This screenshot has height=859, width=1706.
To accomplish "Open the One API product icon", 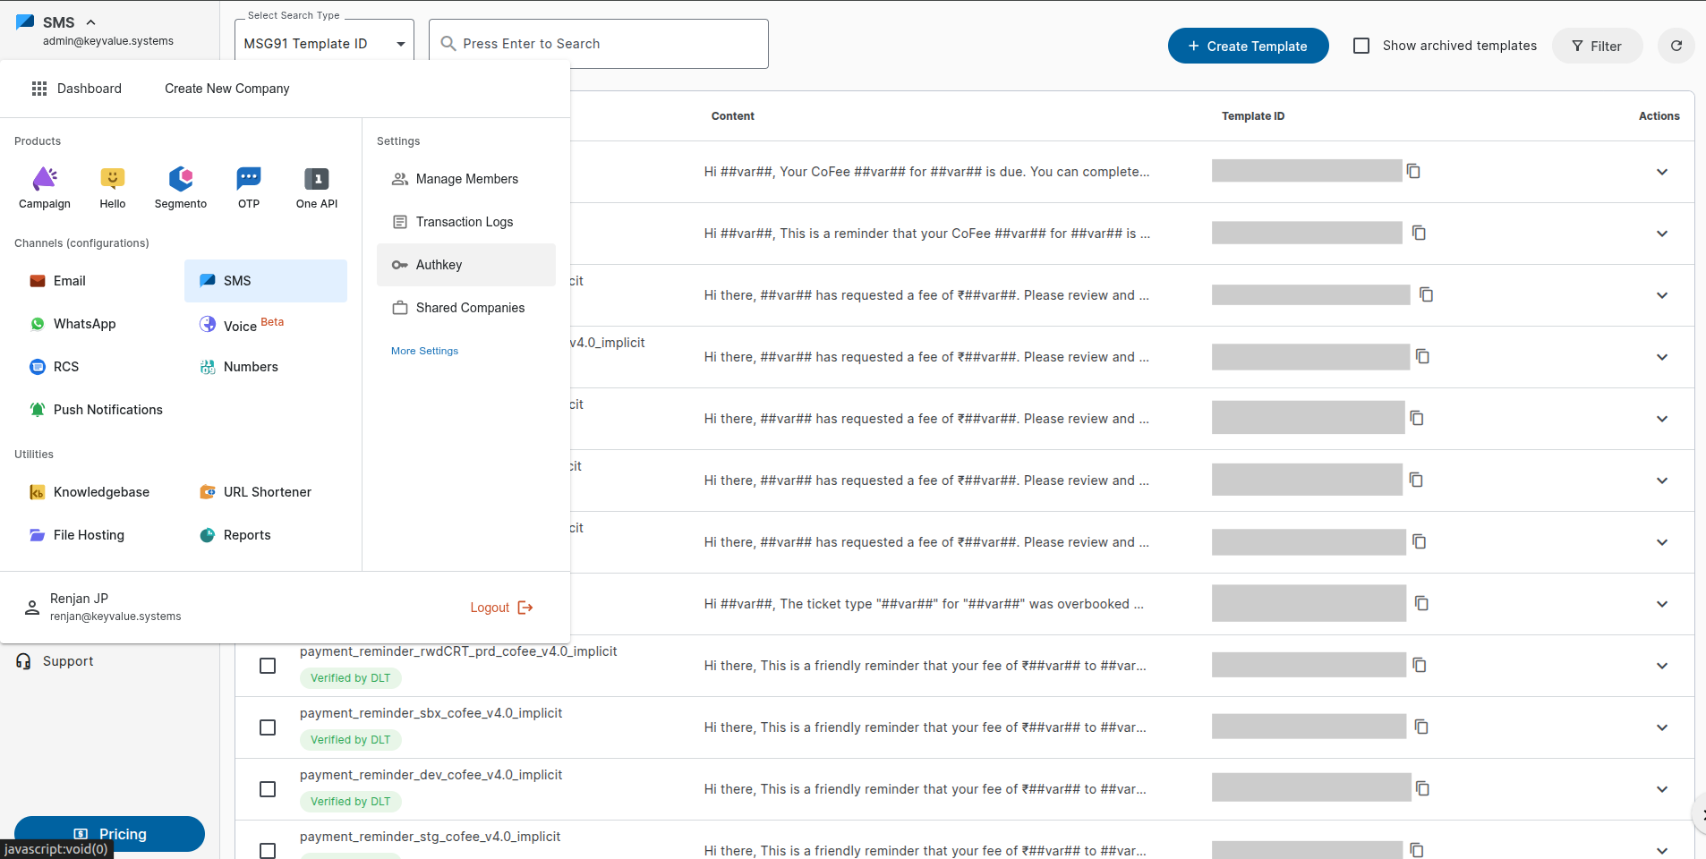I will pos(317,188).
